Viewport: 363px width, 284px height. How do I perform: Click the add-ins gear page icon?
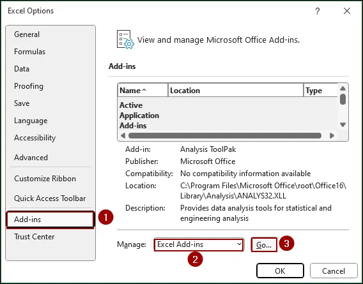point(125,40)
